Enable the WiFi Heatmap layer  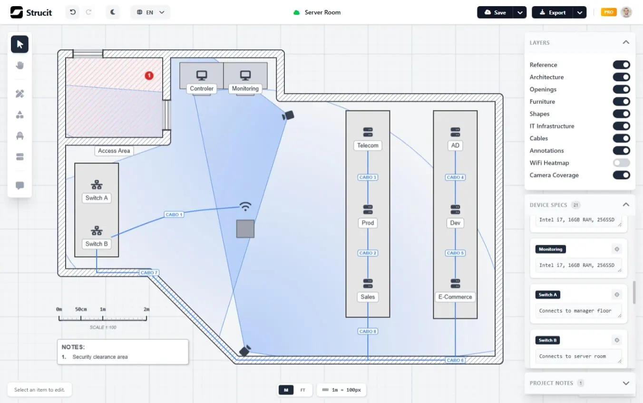(x=621, y=163)
